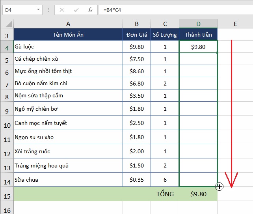Image resolution: width=253 pixels, height=214 pixels.
Task: Click the 'Tên Món Ăn' header cell
Action: (68, 35)
